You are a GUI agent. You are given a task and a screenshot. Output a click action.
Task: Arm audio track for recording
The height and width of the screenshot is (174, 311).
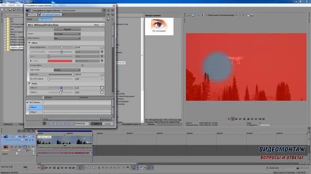click(x=12, y=147)
